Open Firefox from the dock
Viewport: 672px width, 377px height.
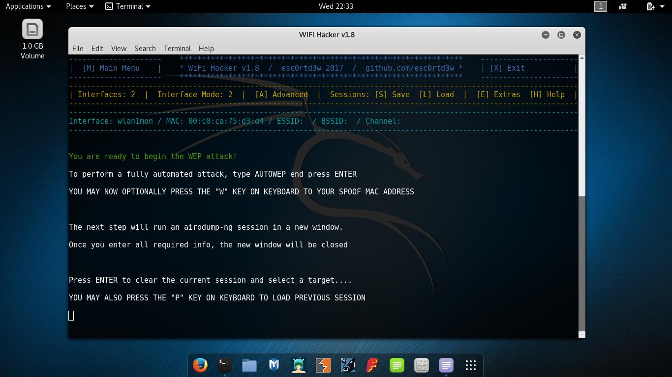pos(200,365)
